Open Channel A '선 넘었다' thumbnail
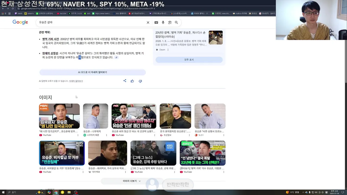 (x=203, y=153)
